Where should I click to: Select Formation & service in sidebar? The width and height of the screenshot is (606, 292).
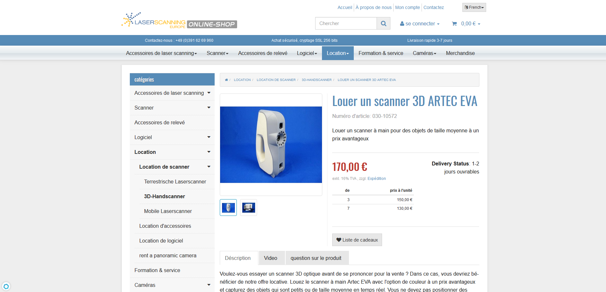[157, 270]
